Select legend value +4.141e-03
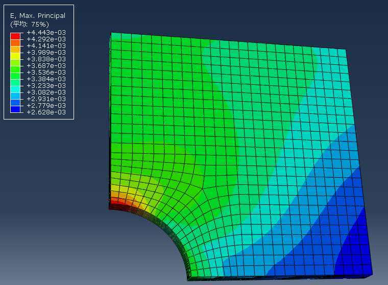Viewport: 388px width, 285px height. coord(46,46)
